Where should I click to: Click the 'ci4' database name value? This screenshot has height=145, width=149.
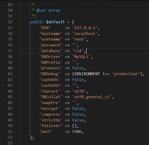[78, 51]
